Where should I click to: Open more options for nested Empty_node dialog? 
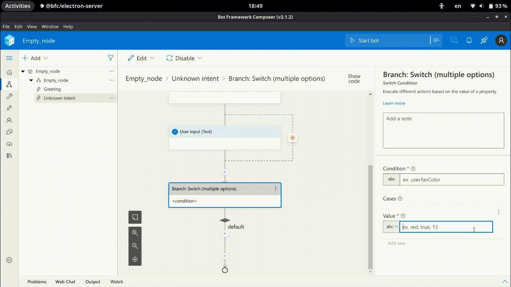coord(112,80)
